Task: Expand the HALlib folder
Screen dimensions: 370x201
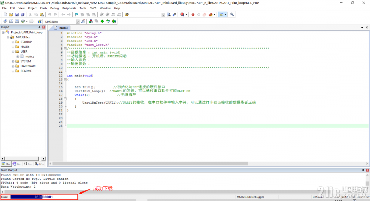Action: [13, 47]
